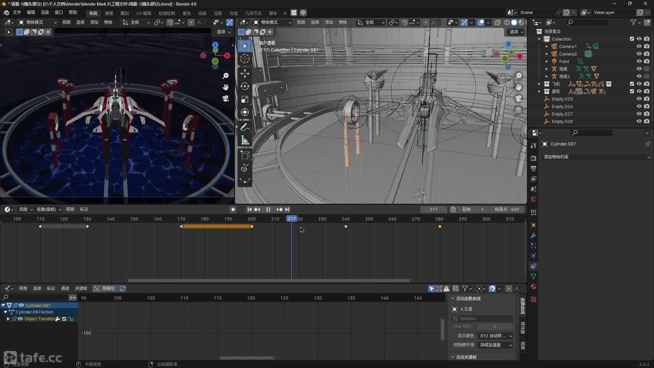This screenshot has width=654, height=368.
Task: Open the 控制柄平滑 持续加速度 dropdown
Action: [496, 345]
